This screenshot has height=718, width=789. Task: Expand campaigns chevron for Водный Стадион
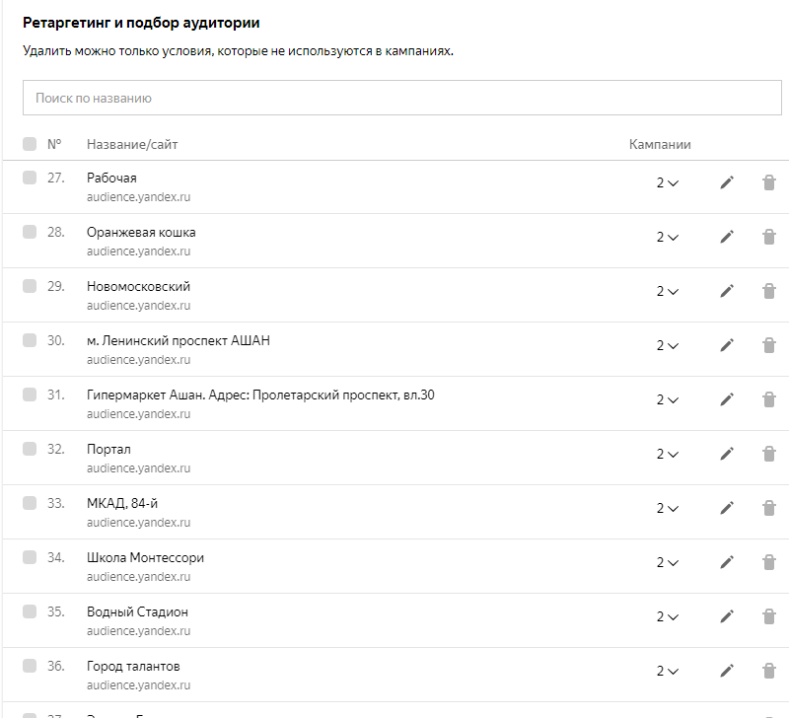[668, 616]
